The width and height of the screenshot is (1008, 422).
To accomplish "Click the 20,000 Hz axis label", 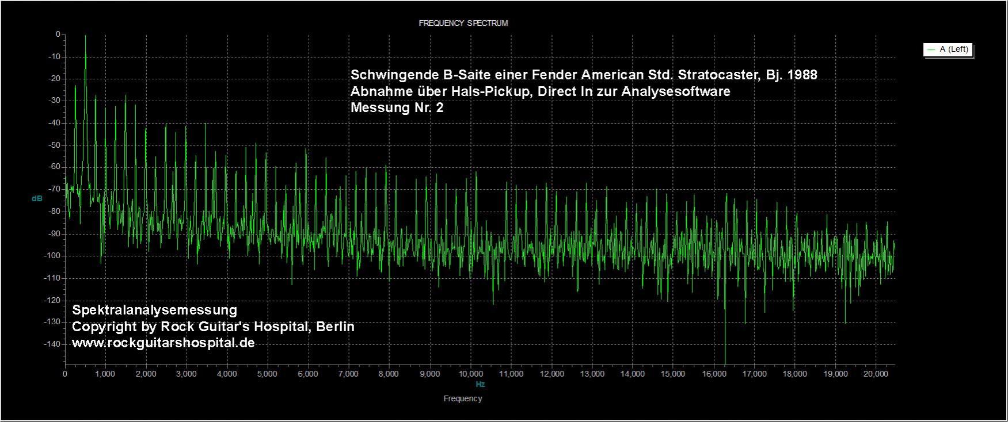I will [876, 374].
